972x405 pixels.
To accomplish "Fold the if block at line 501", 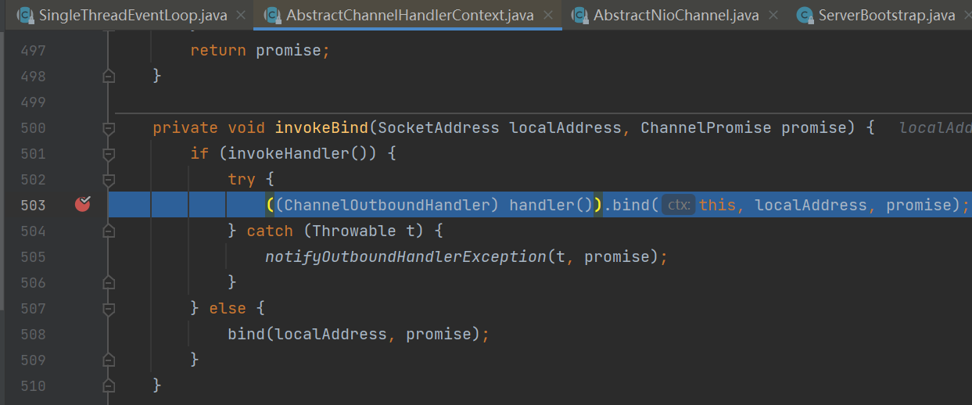I will [109, 154].
